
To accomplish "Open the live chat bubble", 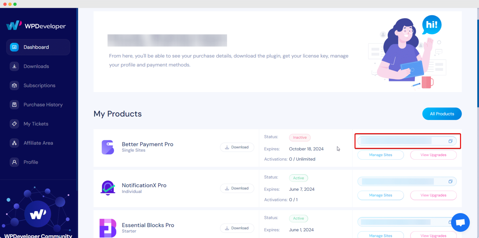I will point(460,222).
